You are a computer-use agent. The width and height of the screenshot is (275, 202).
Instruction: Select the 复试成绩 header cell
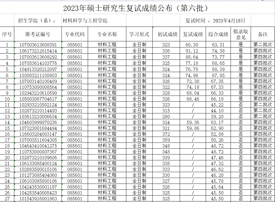coord(193,34)
